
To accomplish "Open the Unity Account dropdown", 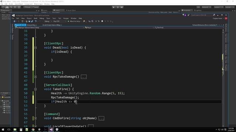I will (x=206, y=7).
